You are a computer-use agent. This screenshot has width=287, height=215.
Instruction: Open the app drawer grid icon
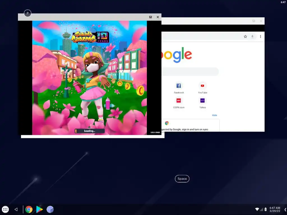click(x=5, y=209)
